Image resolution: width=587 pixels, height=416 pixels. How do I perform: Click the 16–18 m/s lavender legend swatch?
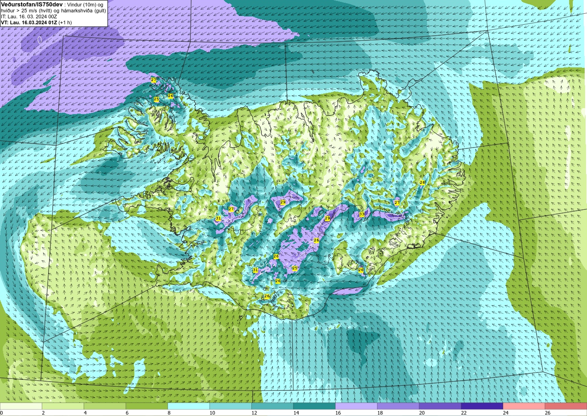356,406
